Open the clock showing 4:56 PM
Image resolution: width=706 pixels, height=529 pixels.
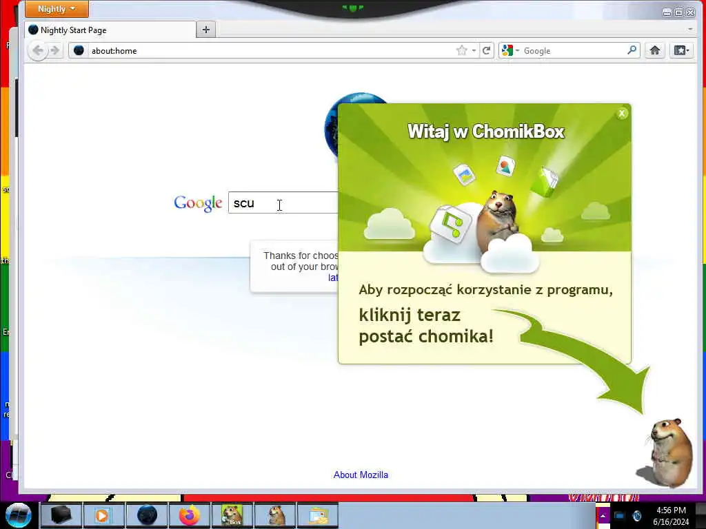point(671,516)
